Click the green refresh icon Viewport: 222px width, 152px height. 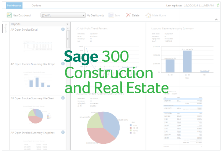tap(218, 5)
